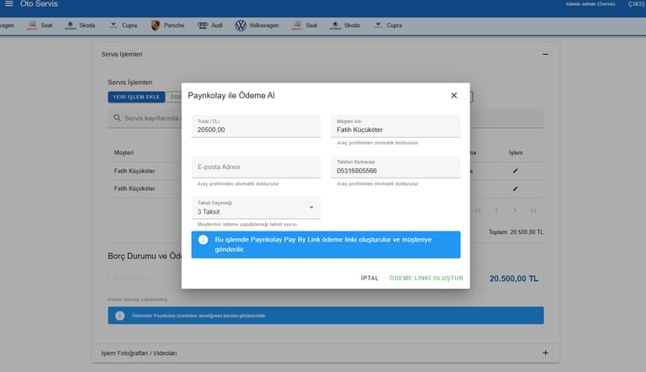
Task: Select the first Seat brand tab
Action: (x=40, y=25)
